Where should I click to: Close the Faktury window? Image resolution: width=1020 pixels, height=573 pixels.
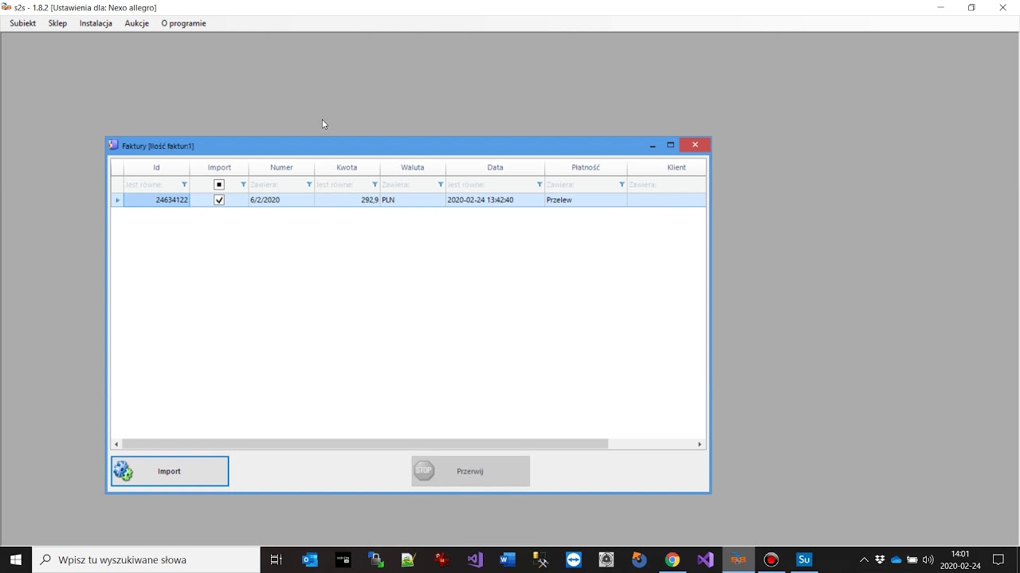(x=695, y=145)
